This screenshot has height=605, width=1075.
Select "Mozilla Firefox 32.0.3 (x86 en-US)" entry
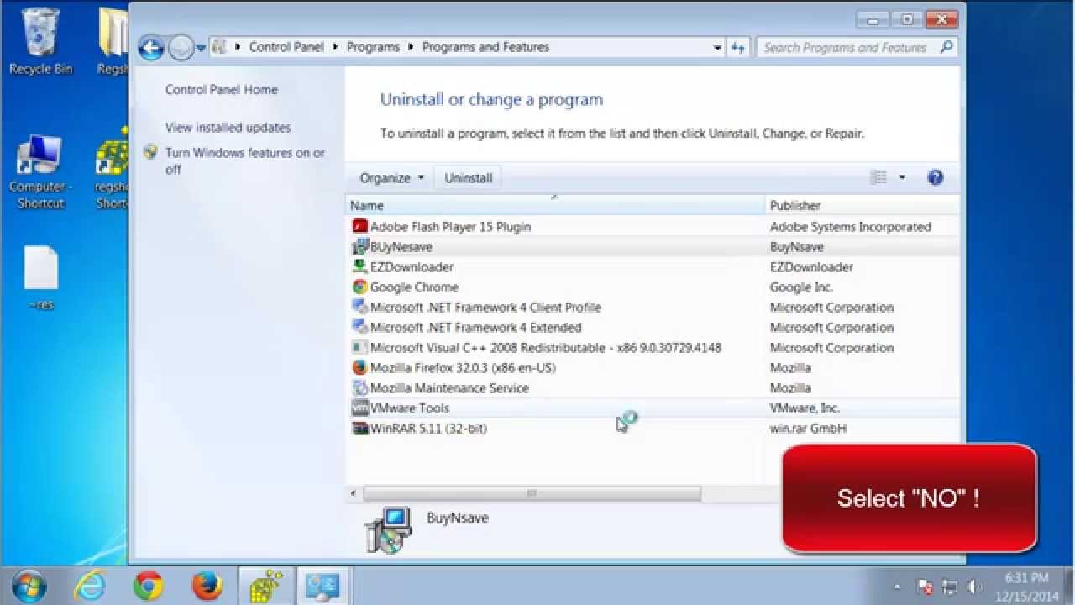tap(463, 367)
